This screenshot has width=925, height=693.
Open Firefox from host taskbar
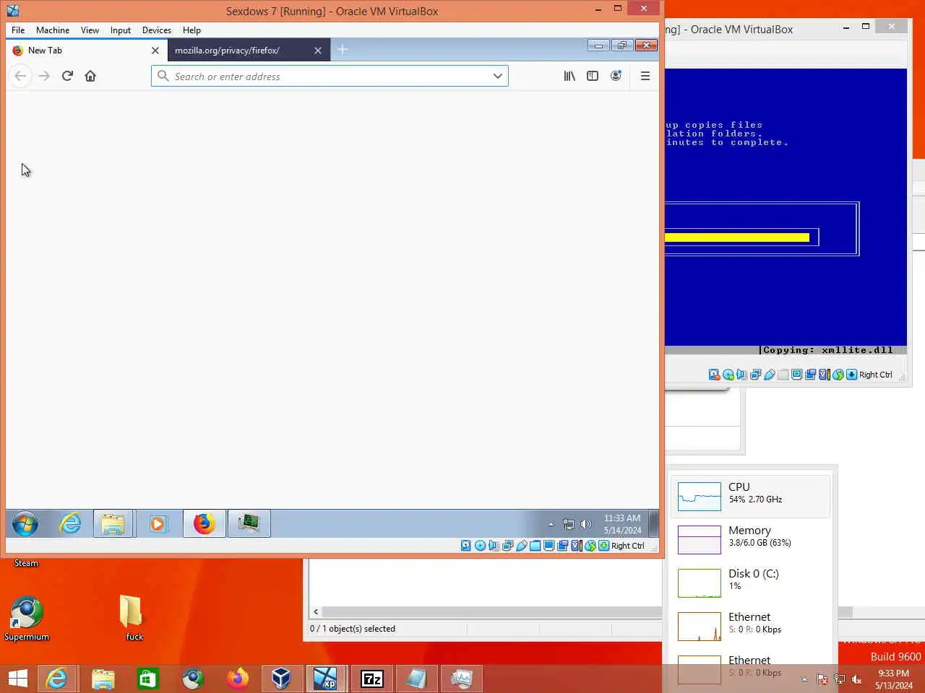click(x=238, y=679)
